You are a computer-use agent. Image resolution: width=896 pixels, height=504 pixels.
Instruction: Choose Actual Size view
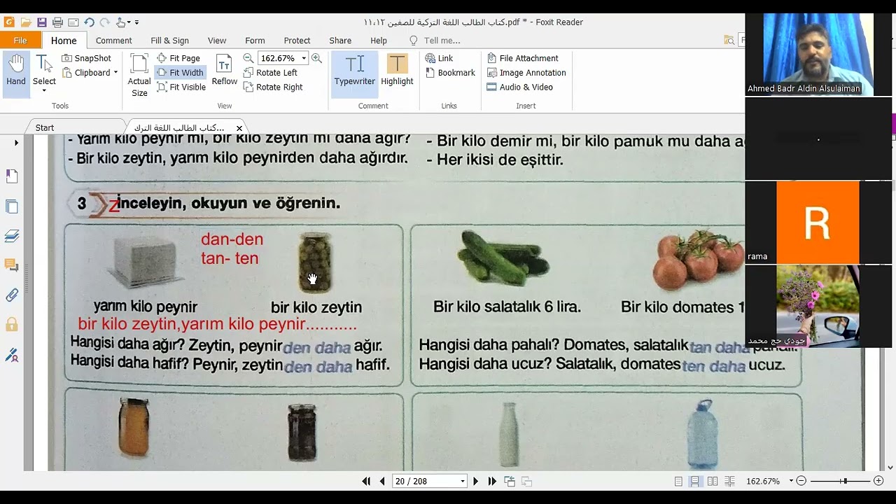click(139, 76)
